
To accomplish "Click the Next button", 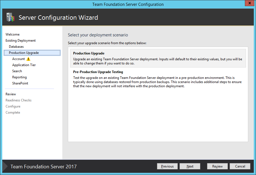I will tap(190, 166).
